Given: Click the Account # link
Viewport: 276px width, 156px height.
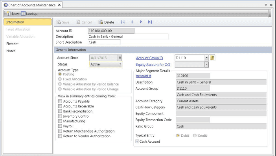Looking at the screenshot, I should (144, 76).
